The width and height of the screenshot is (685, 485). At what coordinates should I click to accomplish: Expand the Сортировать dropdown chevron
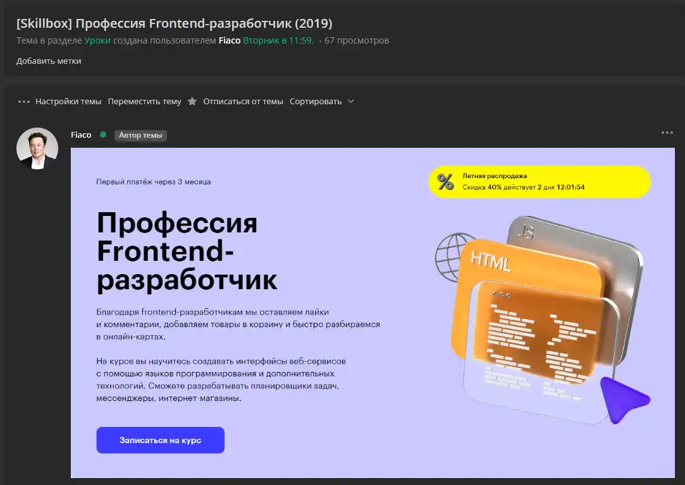[351, 101]
